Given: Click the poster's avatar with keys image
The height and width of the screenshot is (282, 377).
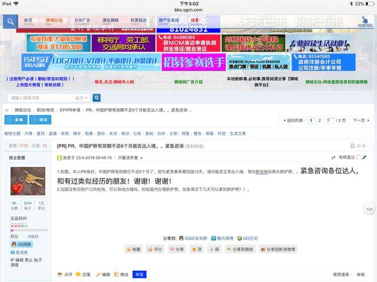Looking at the screenshot, I should pyautogui.click(x=28, y=182).
